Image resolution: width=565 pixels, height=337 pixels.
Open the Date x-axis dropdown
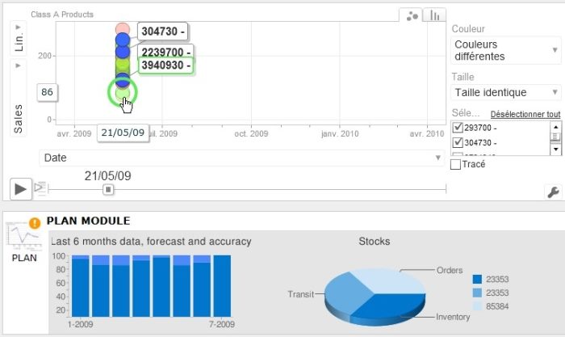click(x=241, y=158)
